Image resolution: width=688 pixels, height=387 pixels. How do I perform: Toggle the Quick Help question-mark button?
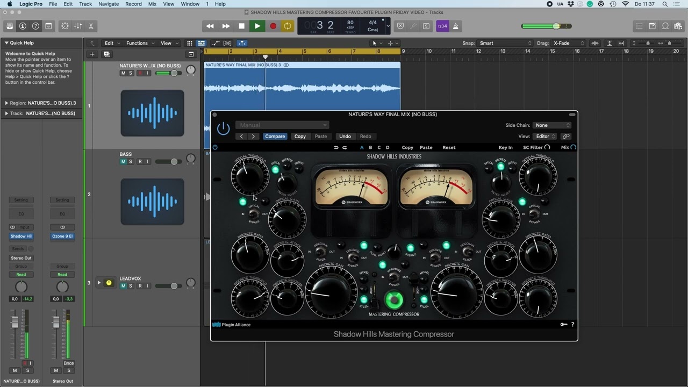(35, 26)
